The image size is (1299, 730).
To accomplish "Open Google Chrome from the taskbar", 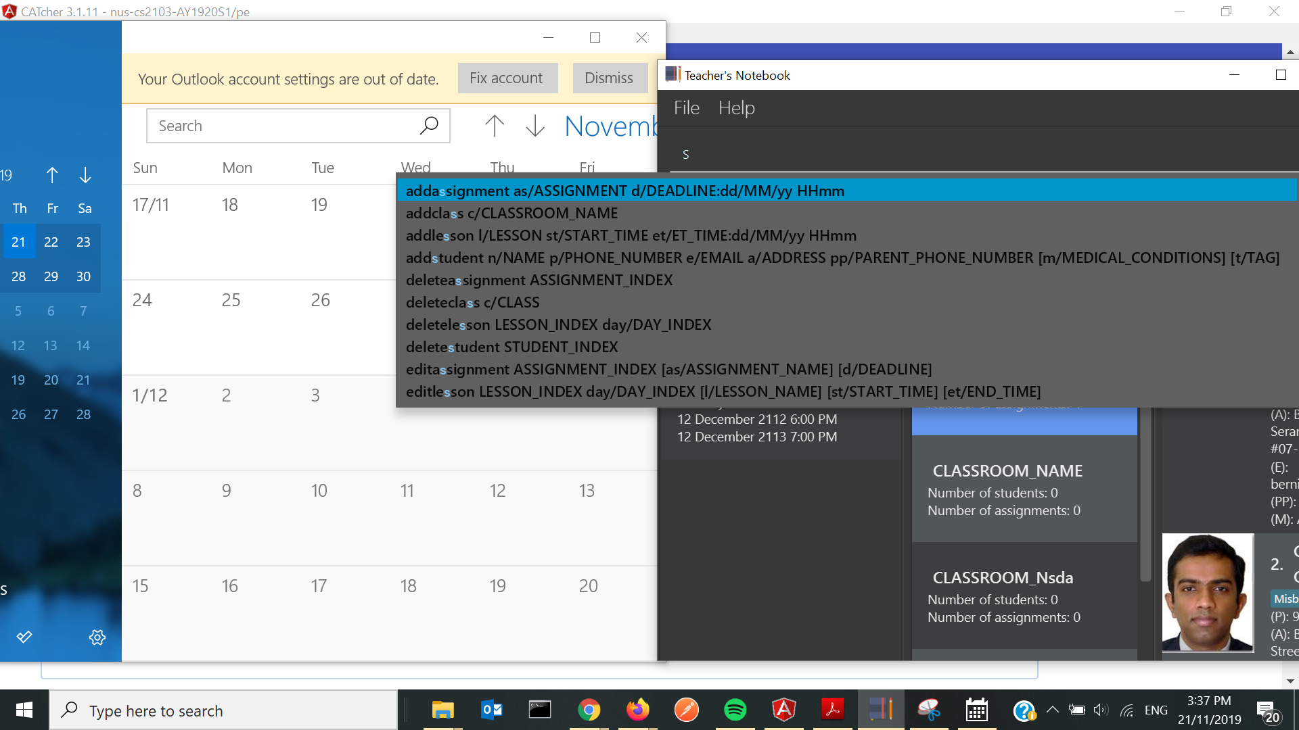I will [x=589, y=710].
